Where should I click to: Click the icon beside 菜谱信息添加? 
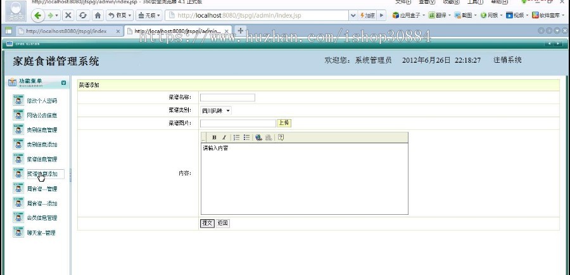tap(18, 174)
